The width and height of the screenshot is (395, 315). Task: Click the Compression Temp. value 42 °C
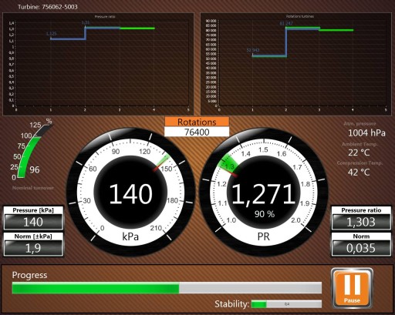pos(359,173)
